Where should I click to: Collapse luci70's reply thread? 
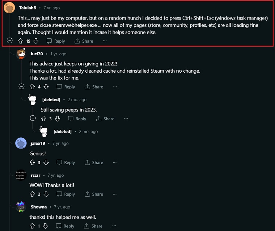pyautogui.click(x=21, y=86)
